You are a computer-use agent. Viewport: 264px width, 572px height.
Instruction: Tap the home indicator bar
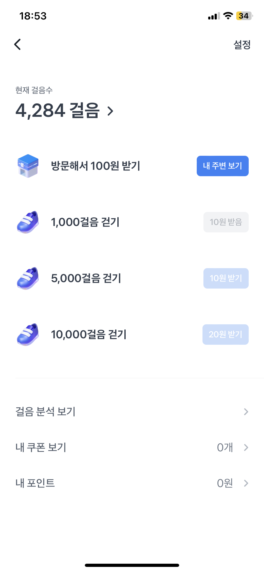pos(132,565)
